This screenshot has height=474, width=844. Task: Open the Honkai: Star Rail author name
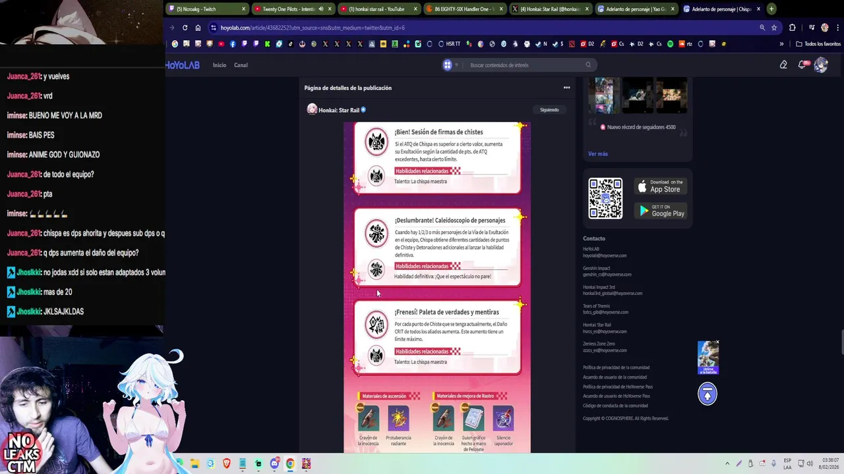[x=339, y=110]
